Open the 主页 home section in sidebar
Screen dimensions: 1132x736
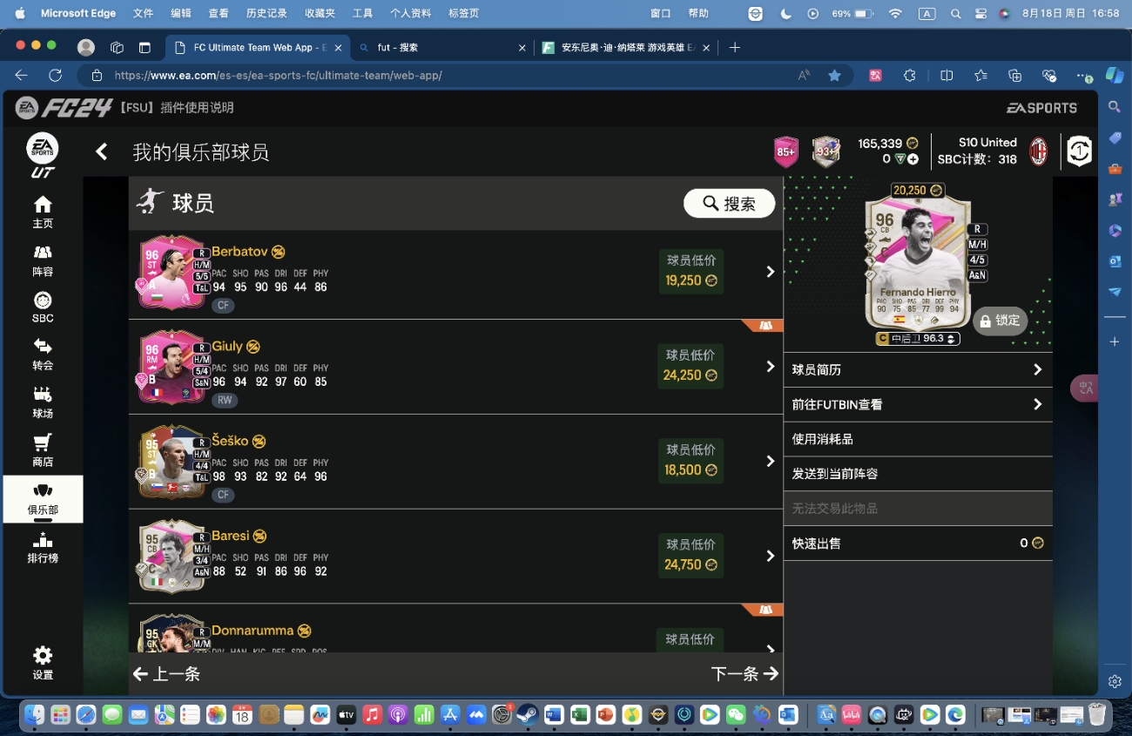click(43, 212)
